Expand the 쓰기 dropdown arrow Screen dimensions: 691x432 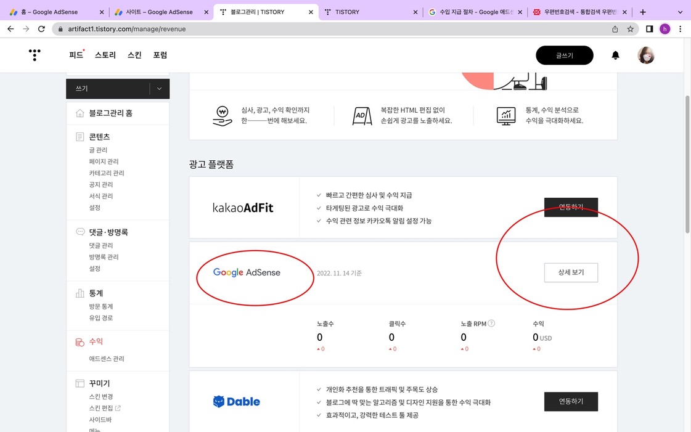[x=159, y=89]
